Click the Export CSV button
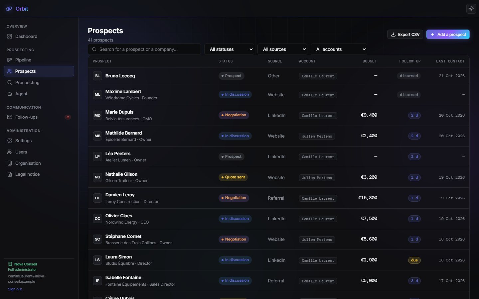 coord(405,35)
